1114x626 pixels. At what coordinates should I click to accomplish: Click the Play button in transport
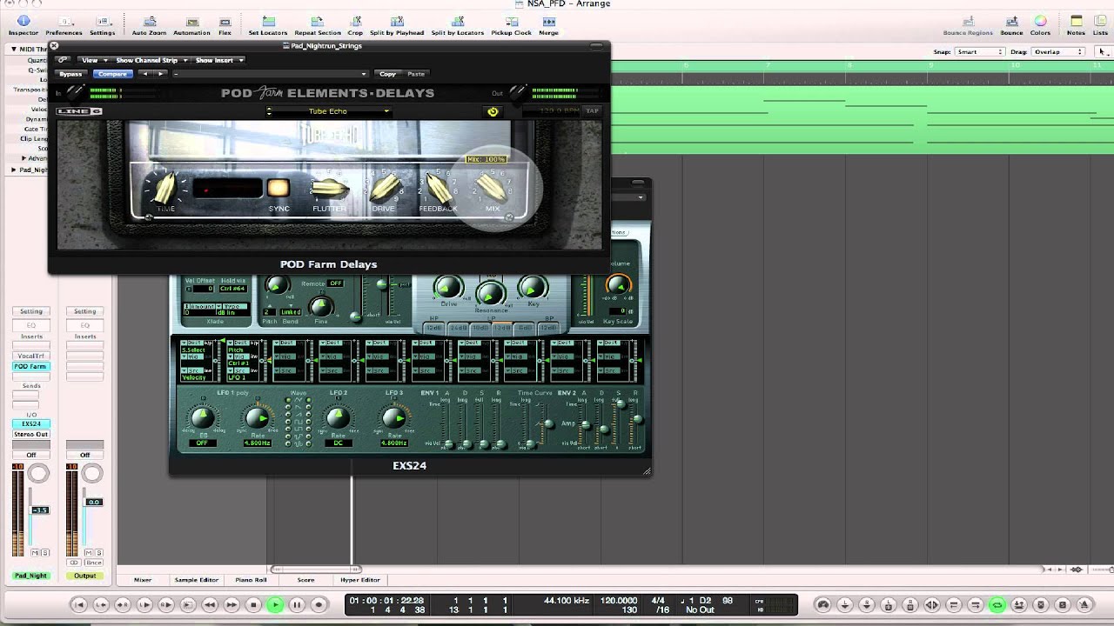pos(275,604)
